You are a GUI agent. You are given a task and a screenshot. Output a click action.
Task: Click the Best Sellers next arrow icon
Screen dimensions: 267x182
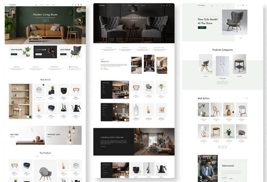click(x=247, y=98)
